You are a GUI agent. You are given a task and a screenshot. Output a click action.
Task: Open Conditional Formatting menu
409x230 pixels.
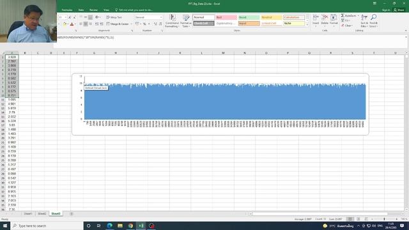[x=172, y=21]
